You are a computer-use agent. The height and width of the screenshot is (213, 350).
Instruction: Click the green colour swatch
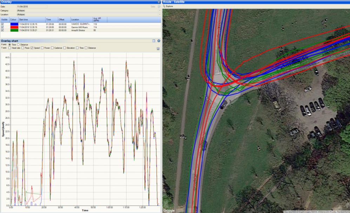pyautogui.click(x=14, y=31)
